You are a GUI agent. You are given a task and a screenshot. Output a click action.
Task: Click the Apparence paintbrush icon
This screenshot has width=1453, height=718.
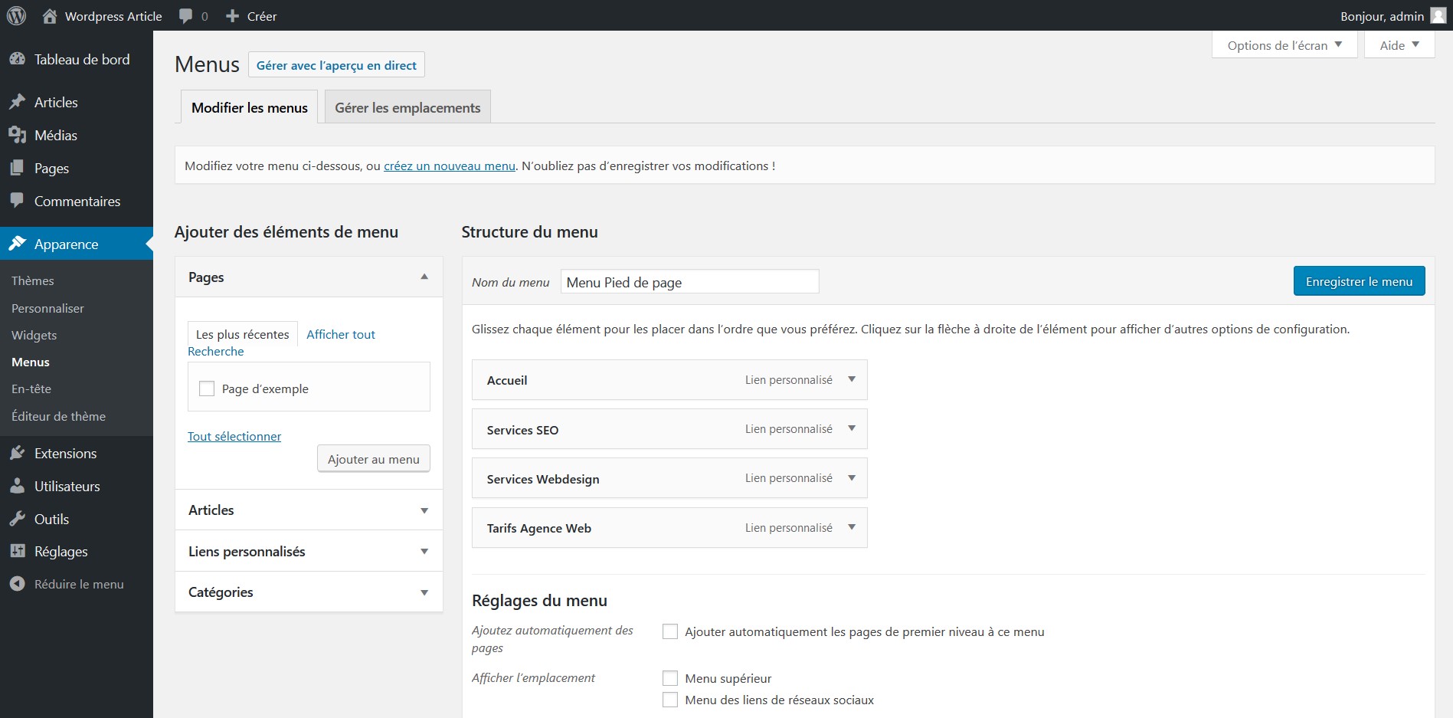click(17, 244)
